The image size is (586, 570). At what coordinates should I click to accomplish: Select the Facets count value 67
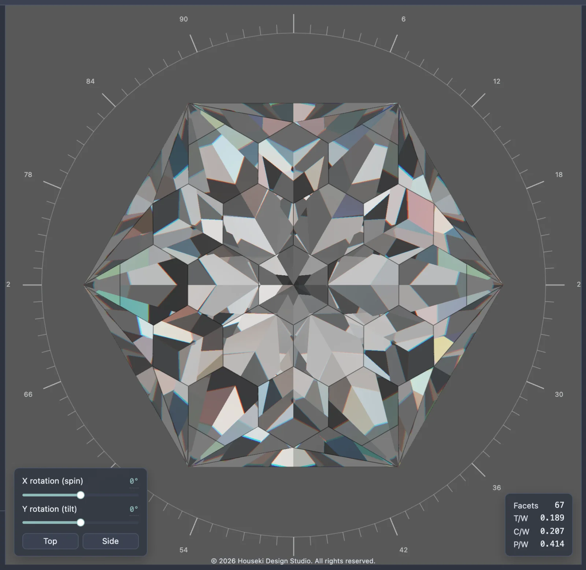pyautogui.click(x=559, y=505)
